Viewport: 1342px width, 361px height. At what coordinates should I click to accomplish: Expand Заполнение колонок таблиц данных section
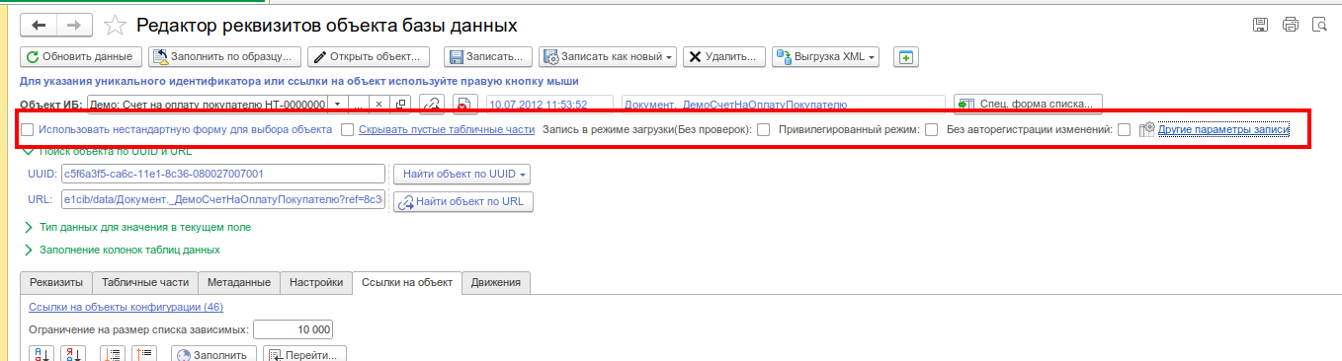coord(28,251)
